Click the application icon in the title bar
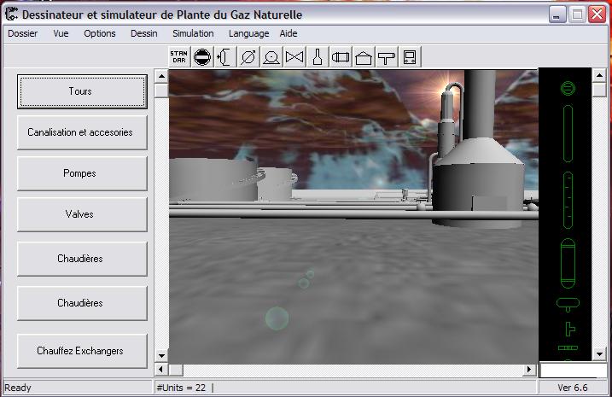Image resolution: width=612 pixels, height=397 pixels. 12,14
